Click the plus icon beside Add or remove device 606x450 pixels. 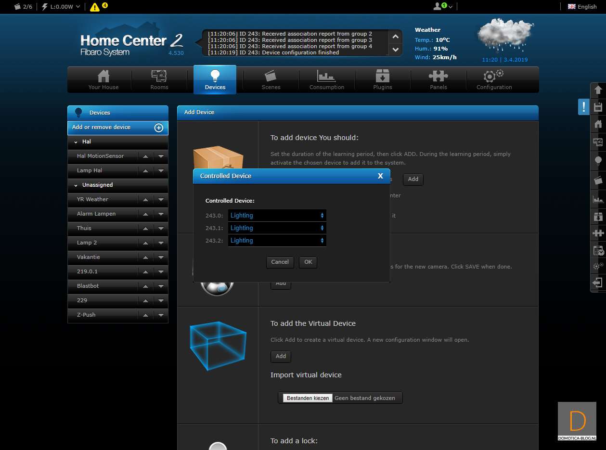(158, 128)
